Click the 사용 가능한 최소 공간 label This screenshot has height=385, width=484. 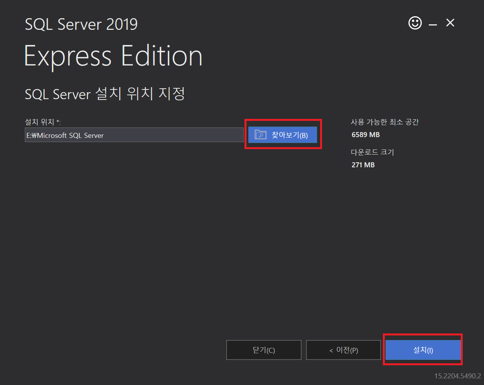point(385,122)
